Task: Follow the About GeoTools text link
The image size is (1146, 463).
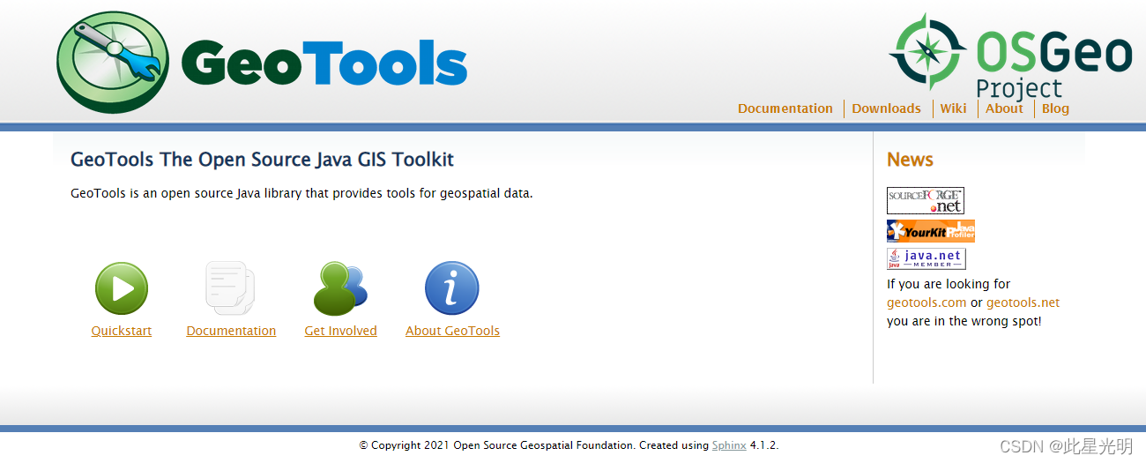Action: (452, 331)
